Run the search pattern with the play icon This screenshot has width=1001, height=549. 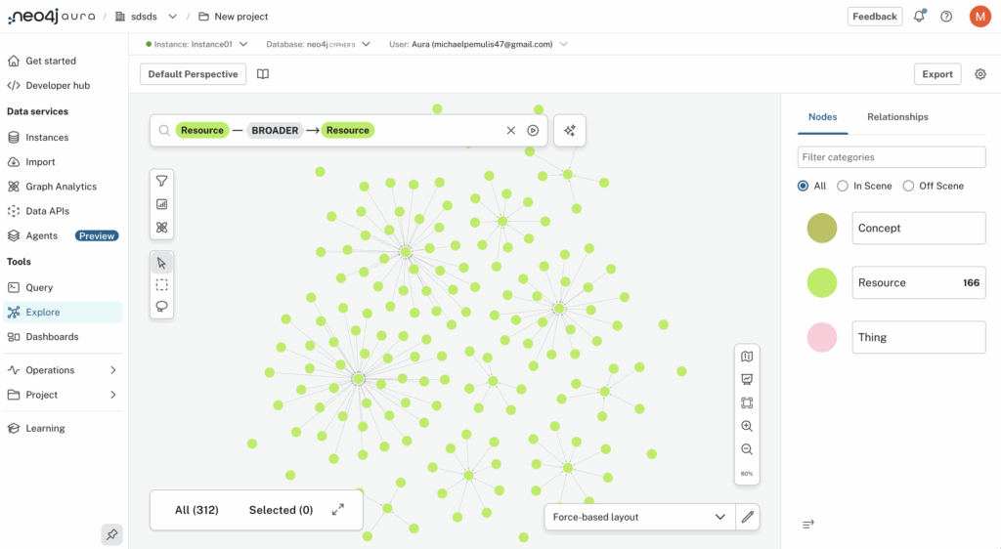(x=533, y=130)
